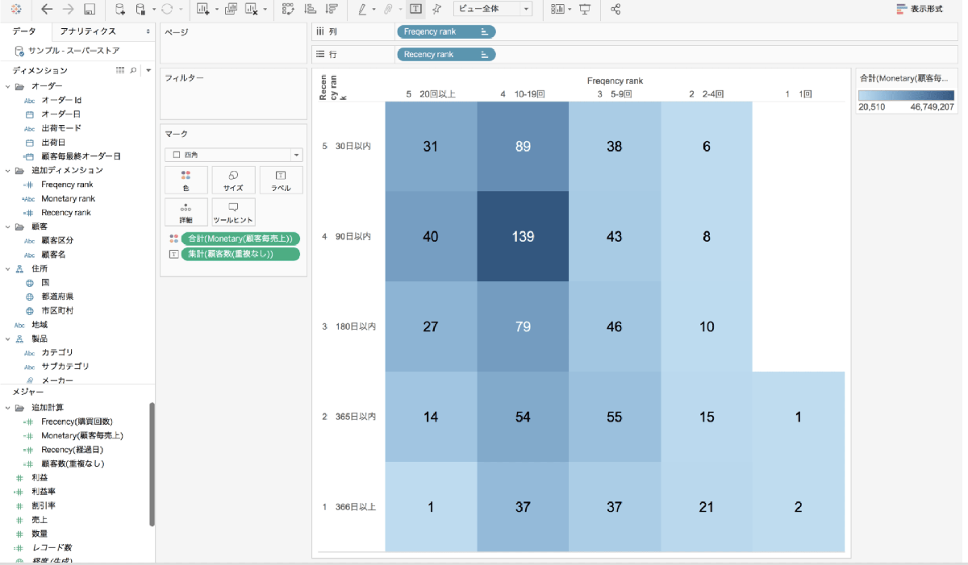Click the search icon in Dimensions header
The image size is (968, 565).
click(134, 70)
